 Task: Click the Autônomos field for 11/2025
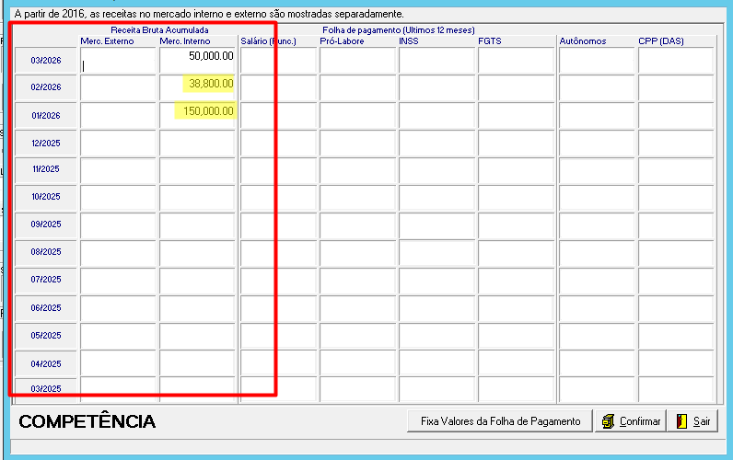pyautogui.click(x=597, y=170)
